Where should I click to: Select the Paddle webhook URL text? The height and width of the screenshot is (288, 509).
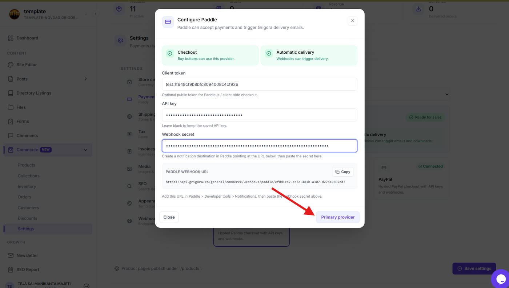pos(255,182)
